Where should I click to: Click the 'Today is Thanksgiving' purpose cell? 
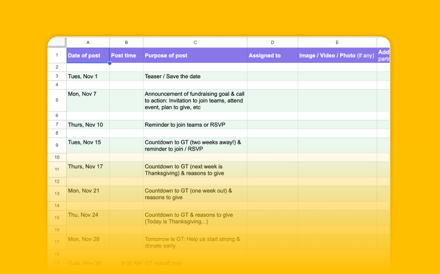pyautogui.click(x=195, y=217)
